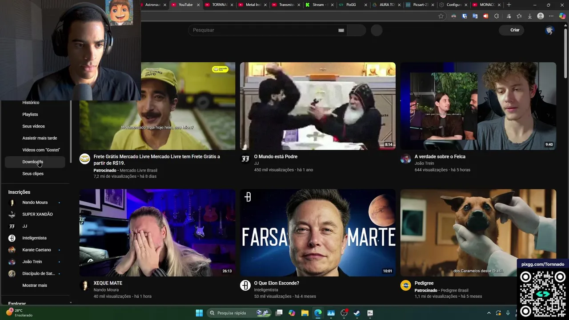Viewport: 569px width, 320px height.
Task: Open the Mercado Livre channel avatar
Action: (x=84, y=159)
